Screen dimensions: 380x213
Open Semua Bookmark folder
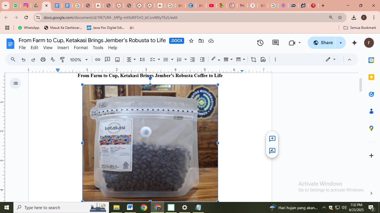click(360, 28)
